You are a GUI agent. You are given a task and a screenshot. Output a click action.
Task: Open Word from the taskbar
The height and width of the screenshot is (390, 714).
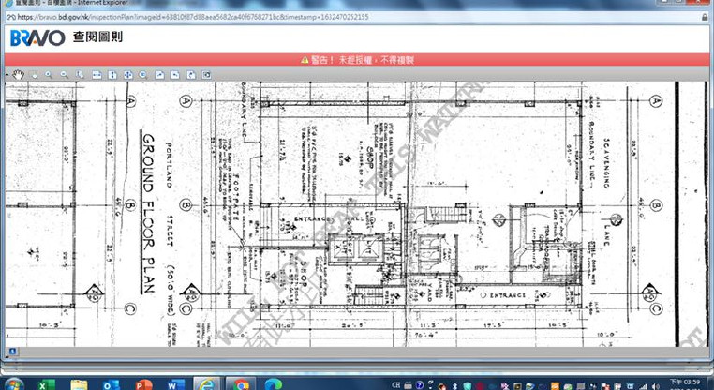click(176, 385)
